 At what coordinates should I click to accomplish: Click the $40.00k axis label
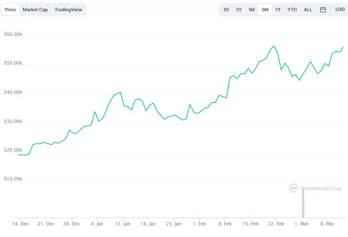click(13, 92)
